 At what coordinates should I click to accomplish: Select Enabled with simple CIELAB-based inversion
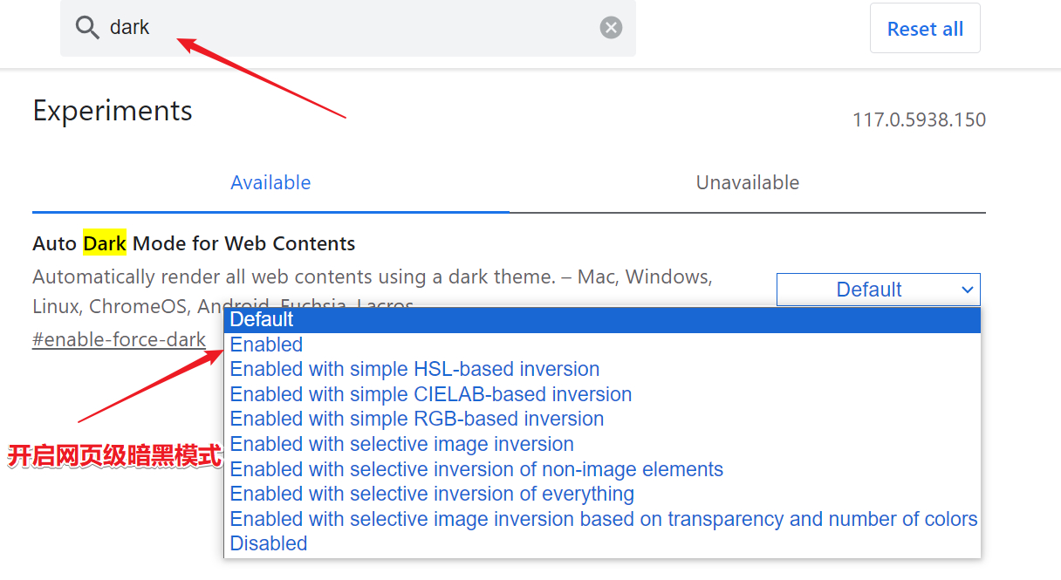(x=602, y=394)
